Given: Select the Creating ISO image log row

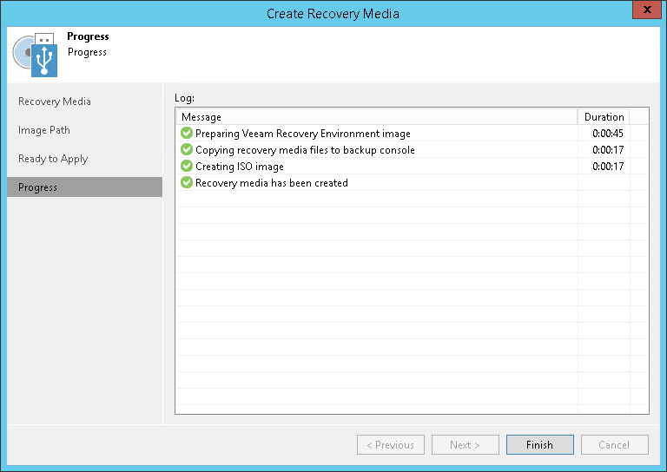Looking at the screenshot, I should pos(240,167).
